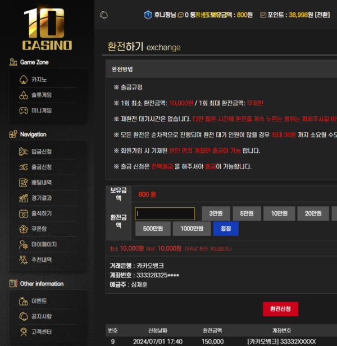The width and height of the screenshot is (337, 346).
Task: Click the points P icon
Action: (x=263, y=15)
